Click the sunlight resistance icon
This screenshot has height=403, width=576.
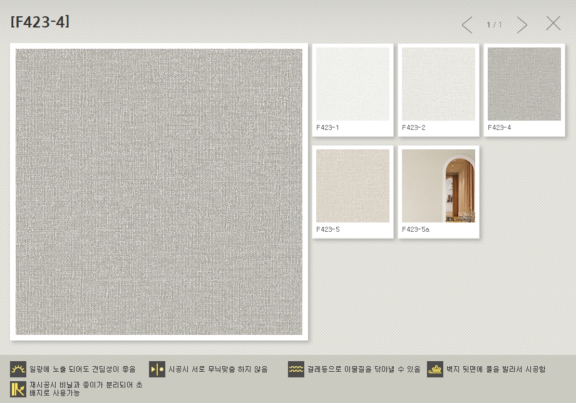tap(18, 369)
